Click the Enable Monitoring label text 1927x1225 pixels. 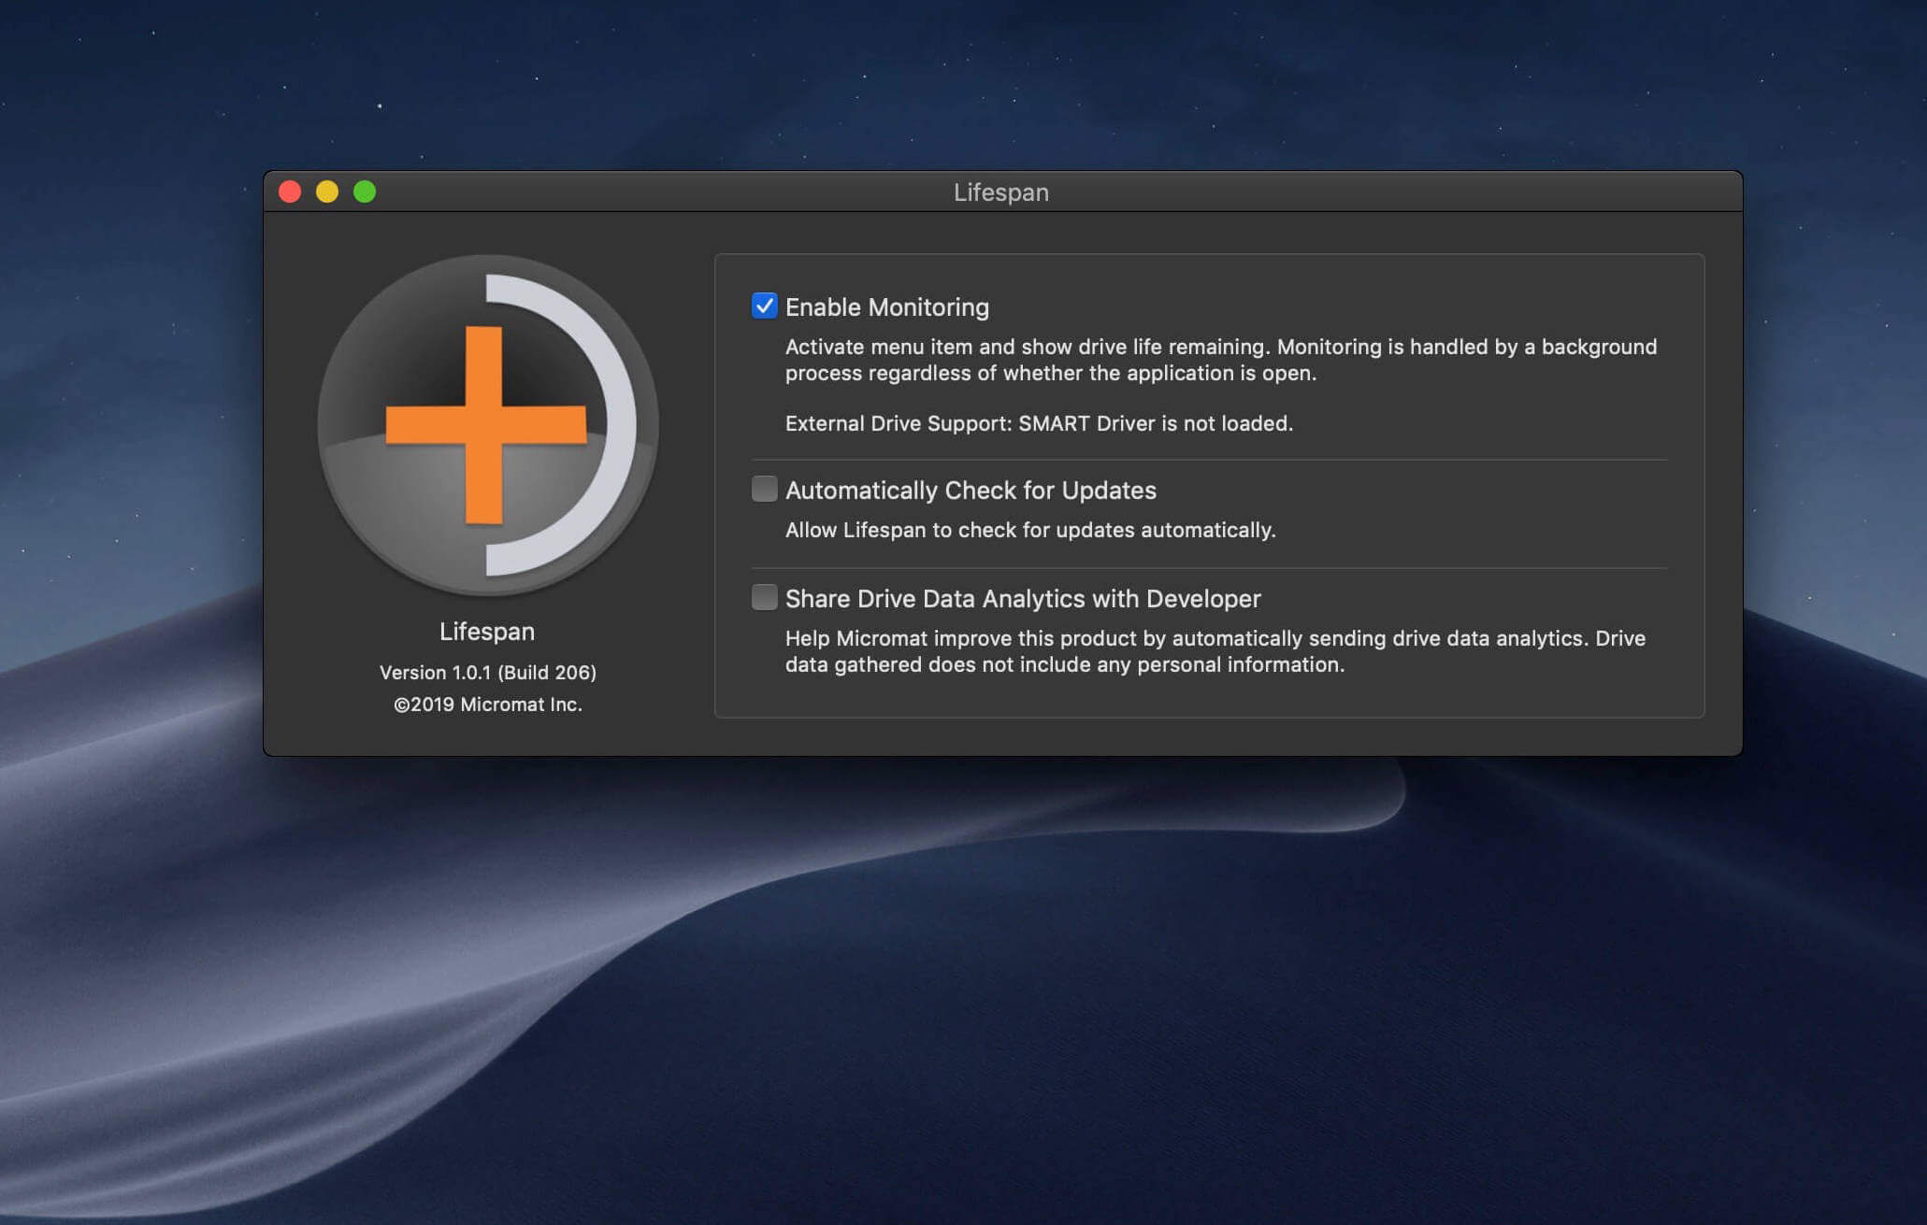(x=886, y=307)
